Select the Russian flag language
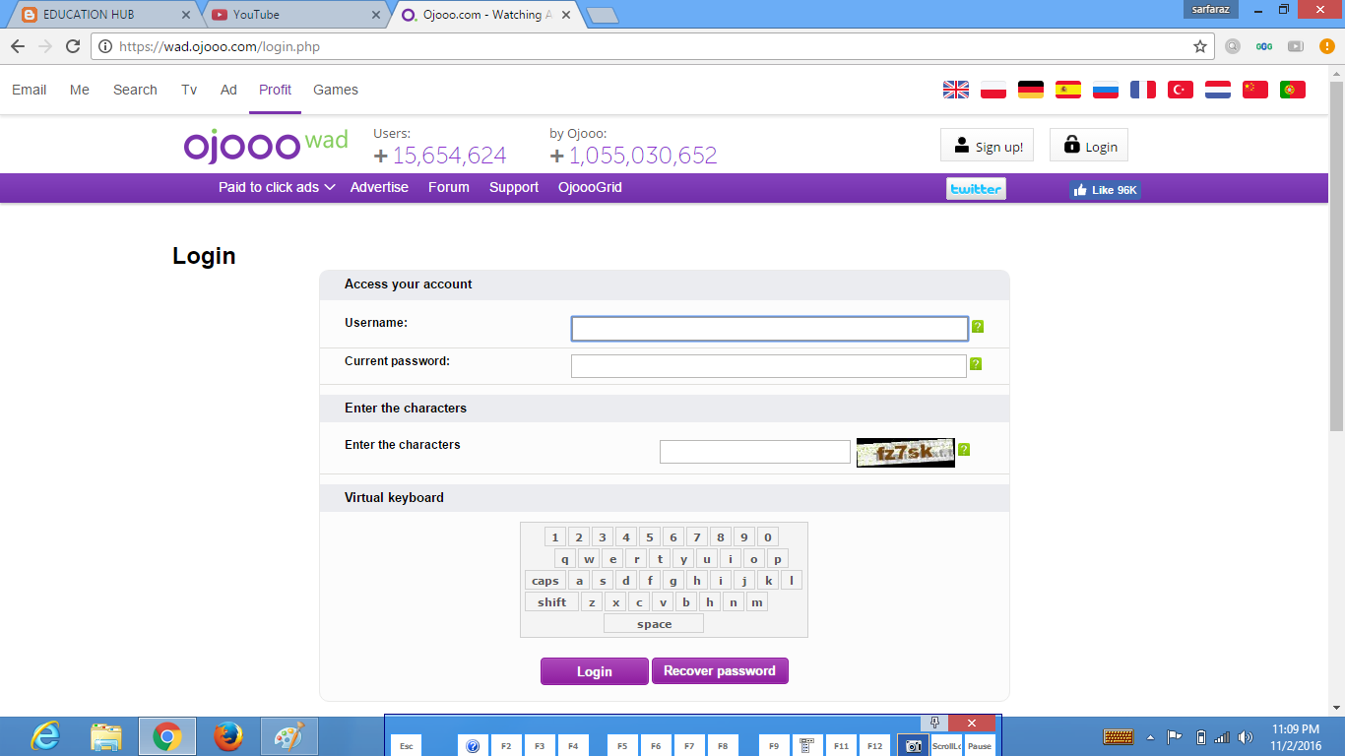Screen dimensions: 1345x756 click(x=1106, y=90)
